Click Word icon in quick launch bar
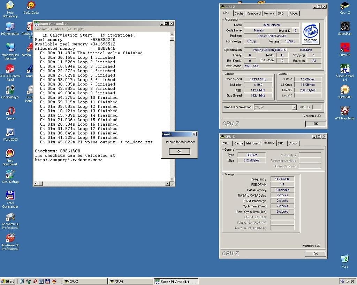The width and height of the screenshot is (357, 285). (x=41, y=282)
